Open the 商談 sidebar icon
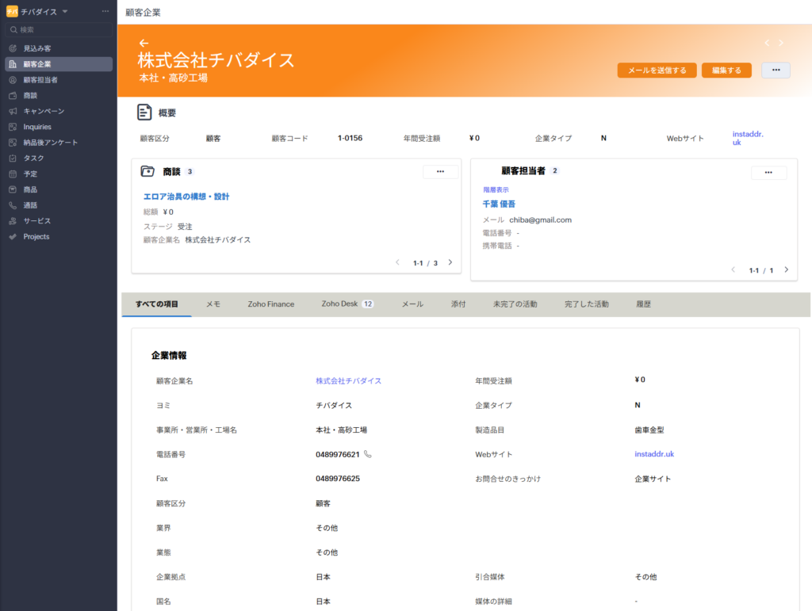Image resolution: width=812 pixels, height=611 pixels. (13, 95)
